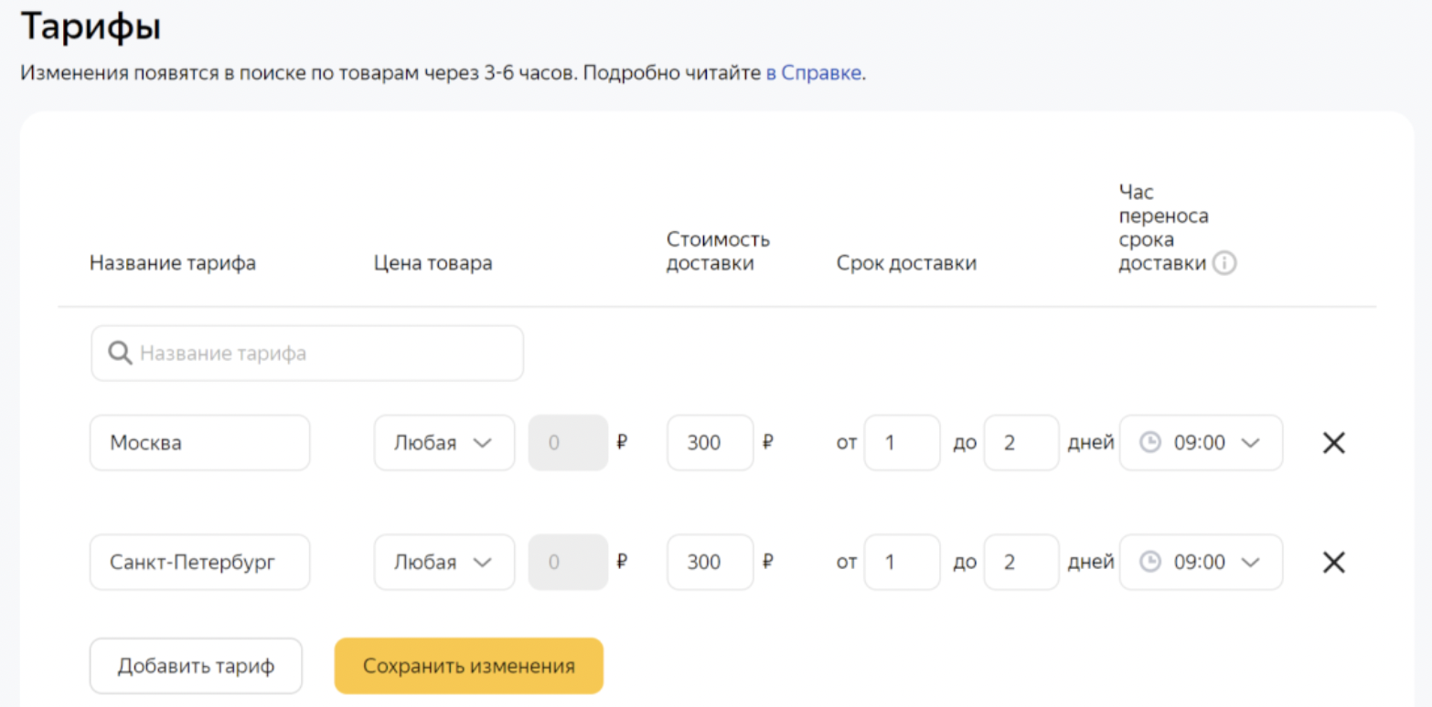Image resolution: width=1432 pixels, height=707 pixels.
Task: Delete the Москва tariff with the X
Action: click(x=1334, y=443)
